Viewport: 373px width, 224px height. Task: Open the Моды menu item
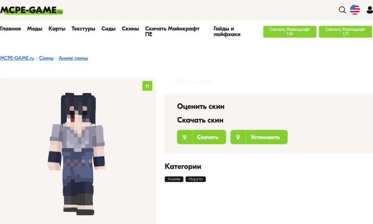point(35,29)
